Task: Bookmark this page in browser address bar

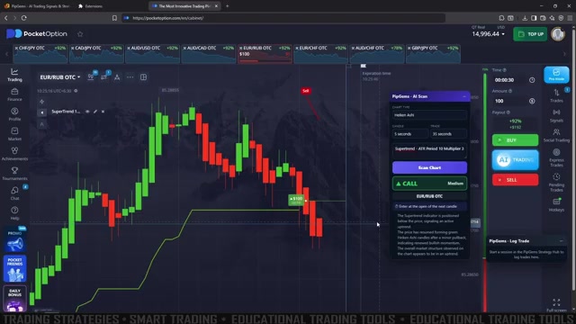Action: pyautogui.click(x=114, y=18)
